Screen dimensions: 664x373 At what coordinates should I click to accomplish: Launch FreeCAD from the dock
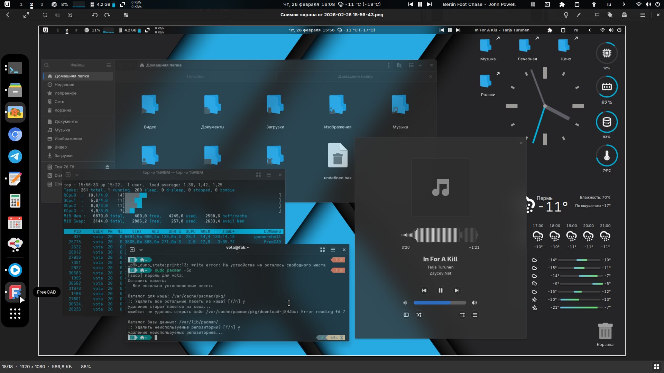[x=15, y=292]
